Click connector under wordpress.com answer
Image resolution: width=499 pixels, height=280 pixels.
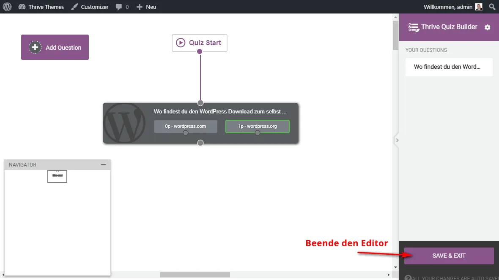186,133
